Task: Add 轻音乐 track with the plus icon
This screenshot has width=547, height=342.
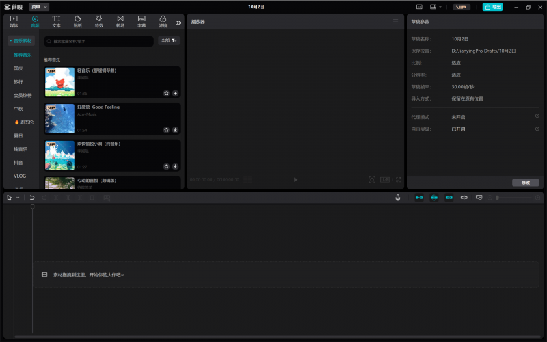Action: tap(175, 93)
